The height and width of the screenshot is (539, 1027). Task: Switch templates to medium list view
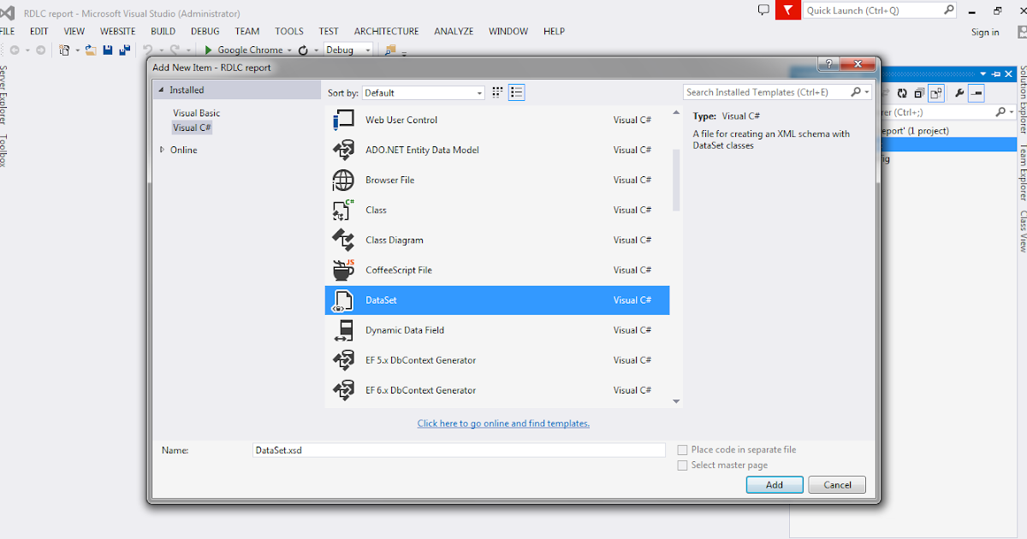516,92
